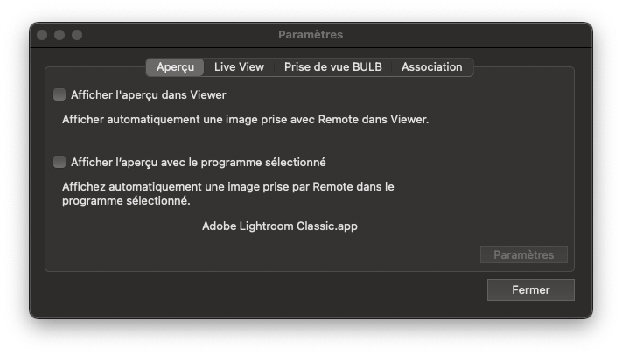Go to the Association tab
Viewport: 622px width, 355px height.
431,67
